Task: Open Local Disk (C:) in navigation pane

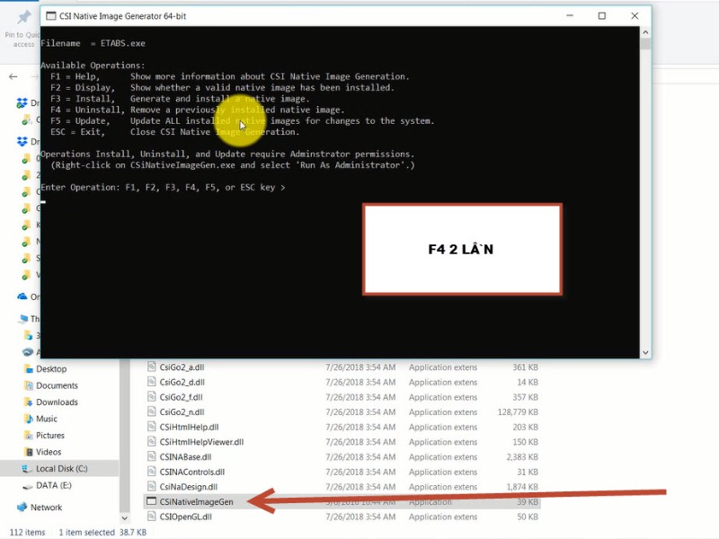Action: (x=62, y=468)
